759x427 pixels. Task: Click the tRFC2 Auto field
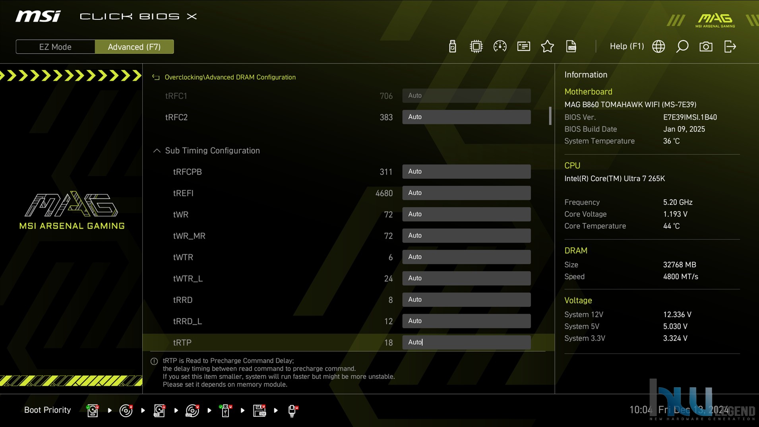pyautogui.click(x=466, y=117)
